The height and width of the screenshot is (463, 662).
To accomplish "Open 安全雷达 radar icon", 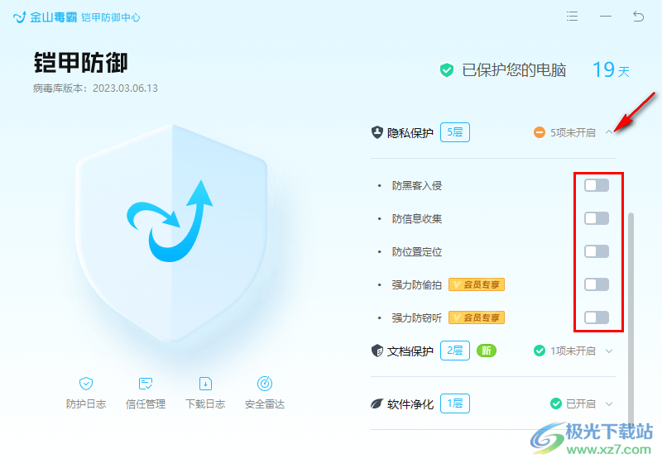I will tap(265, 384).
